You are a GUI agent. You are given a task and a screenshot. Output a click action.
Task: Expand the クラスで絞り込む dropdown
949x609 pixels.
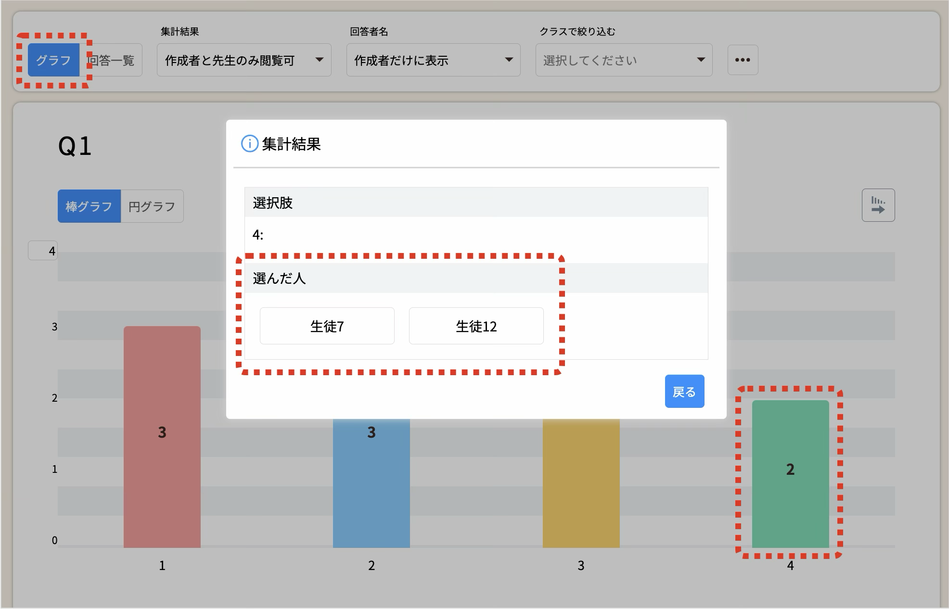click(623, 60)
